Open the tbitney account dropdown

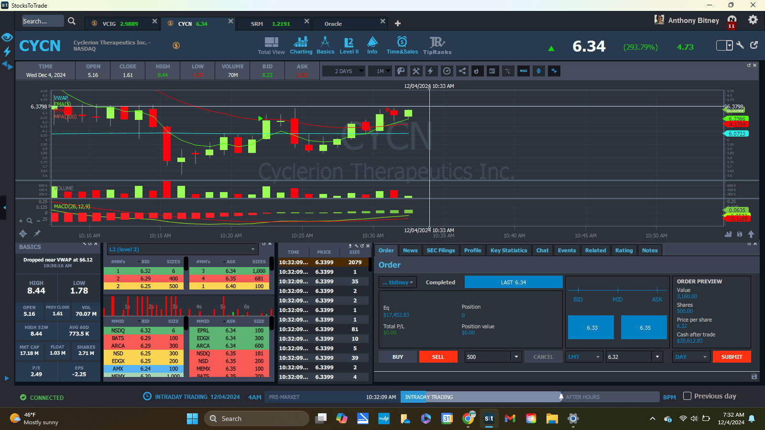tap(398, 282)
